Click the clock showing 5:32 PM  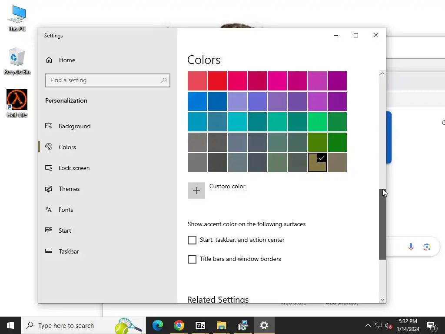(x=408, y=321)
